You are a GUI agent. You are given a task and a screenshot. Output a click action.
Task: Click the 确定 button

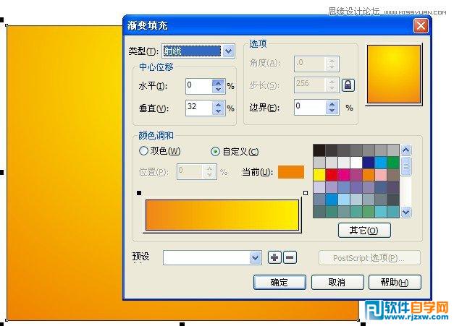(x=279, y=282)
